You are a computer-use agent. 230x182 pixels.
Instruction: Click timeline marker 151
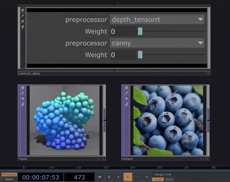point(79,168)
